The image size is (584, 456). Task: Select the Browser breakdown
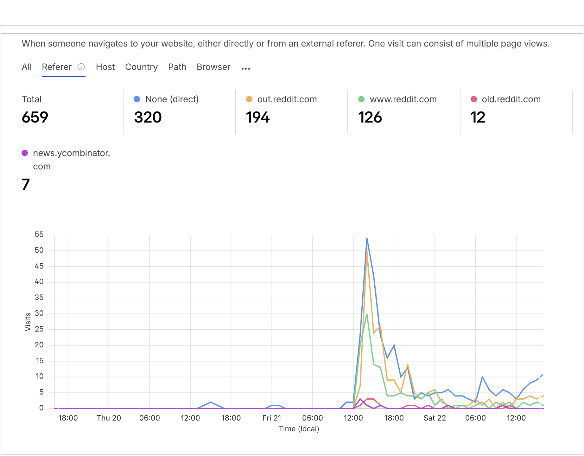click(x=213, y=67)
